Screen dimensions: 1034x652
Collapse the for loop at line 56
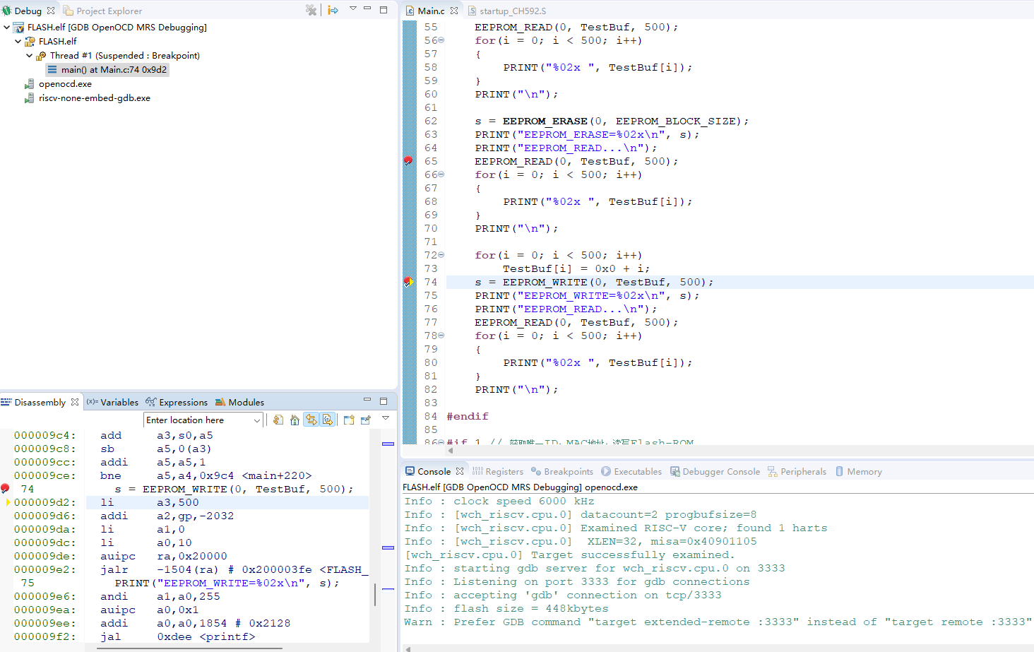pyautogui.click(x=441, y=40)
